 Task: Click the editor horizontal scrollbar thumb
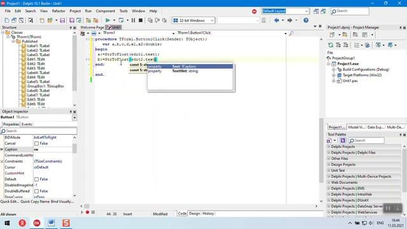[86, 206]
